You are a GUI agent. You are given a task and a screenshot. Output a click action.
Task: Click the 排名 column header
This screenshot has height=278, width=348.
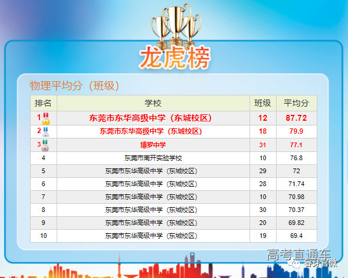[x=43, y=103]
